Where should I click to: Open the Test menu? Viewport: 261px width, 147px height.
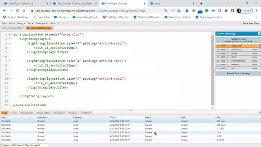point(30,23)
